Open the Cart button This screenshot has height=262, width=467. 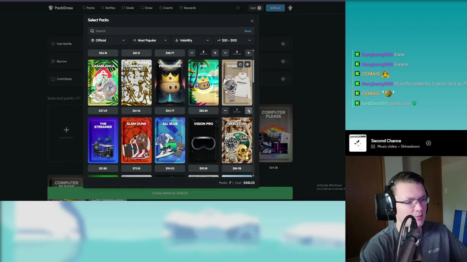click(x=255, y=8)
